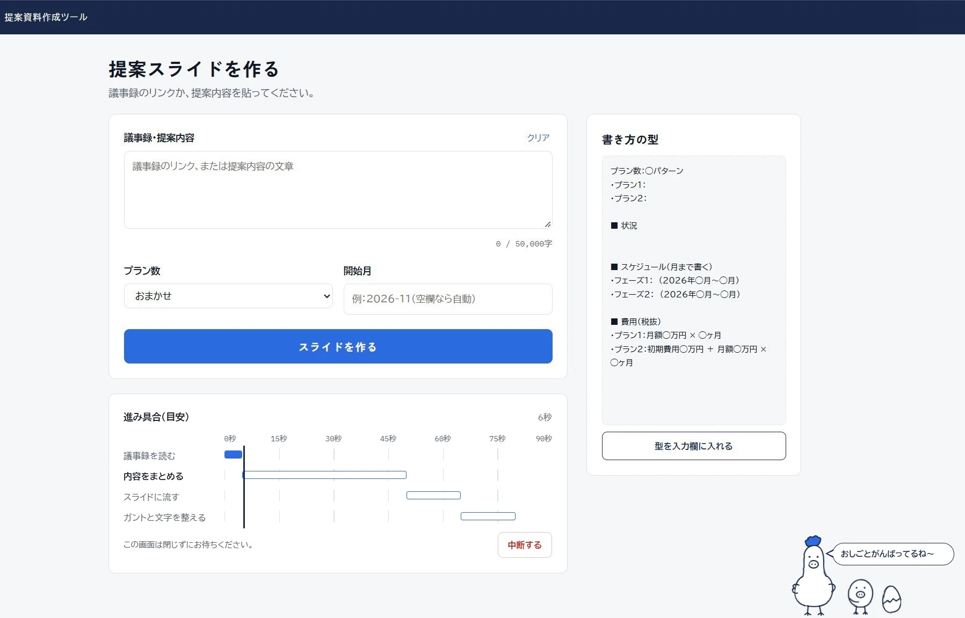This screenshot has width=965, height=618.
Task: Click the ■ スケジュール(月まで書く) line
Action: (x=662, y=267)
